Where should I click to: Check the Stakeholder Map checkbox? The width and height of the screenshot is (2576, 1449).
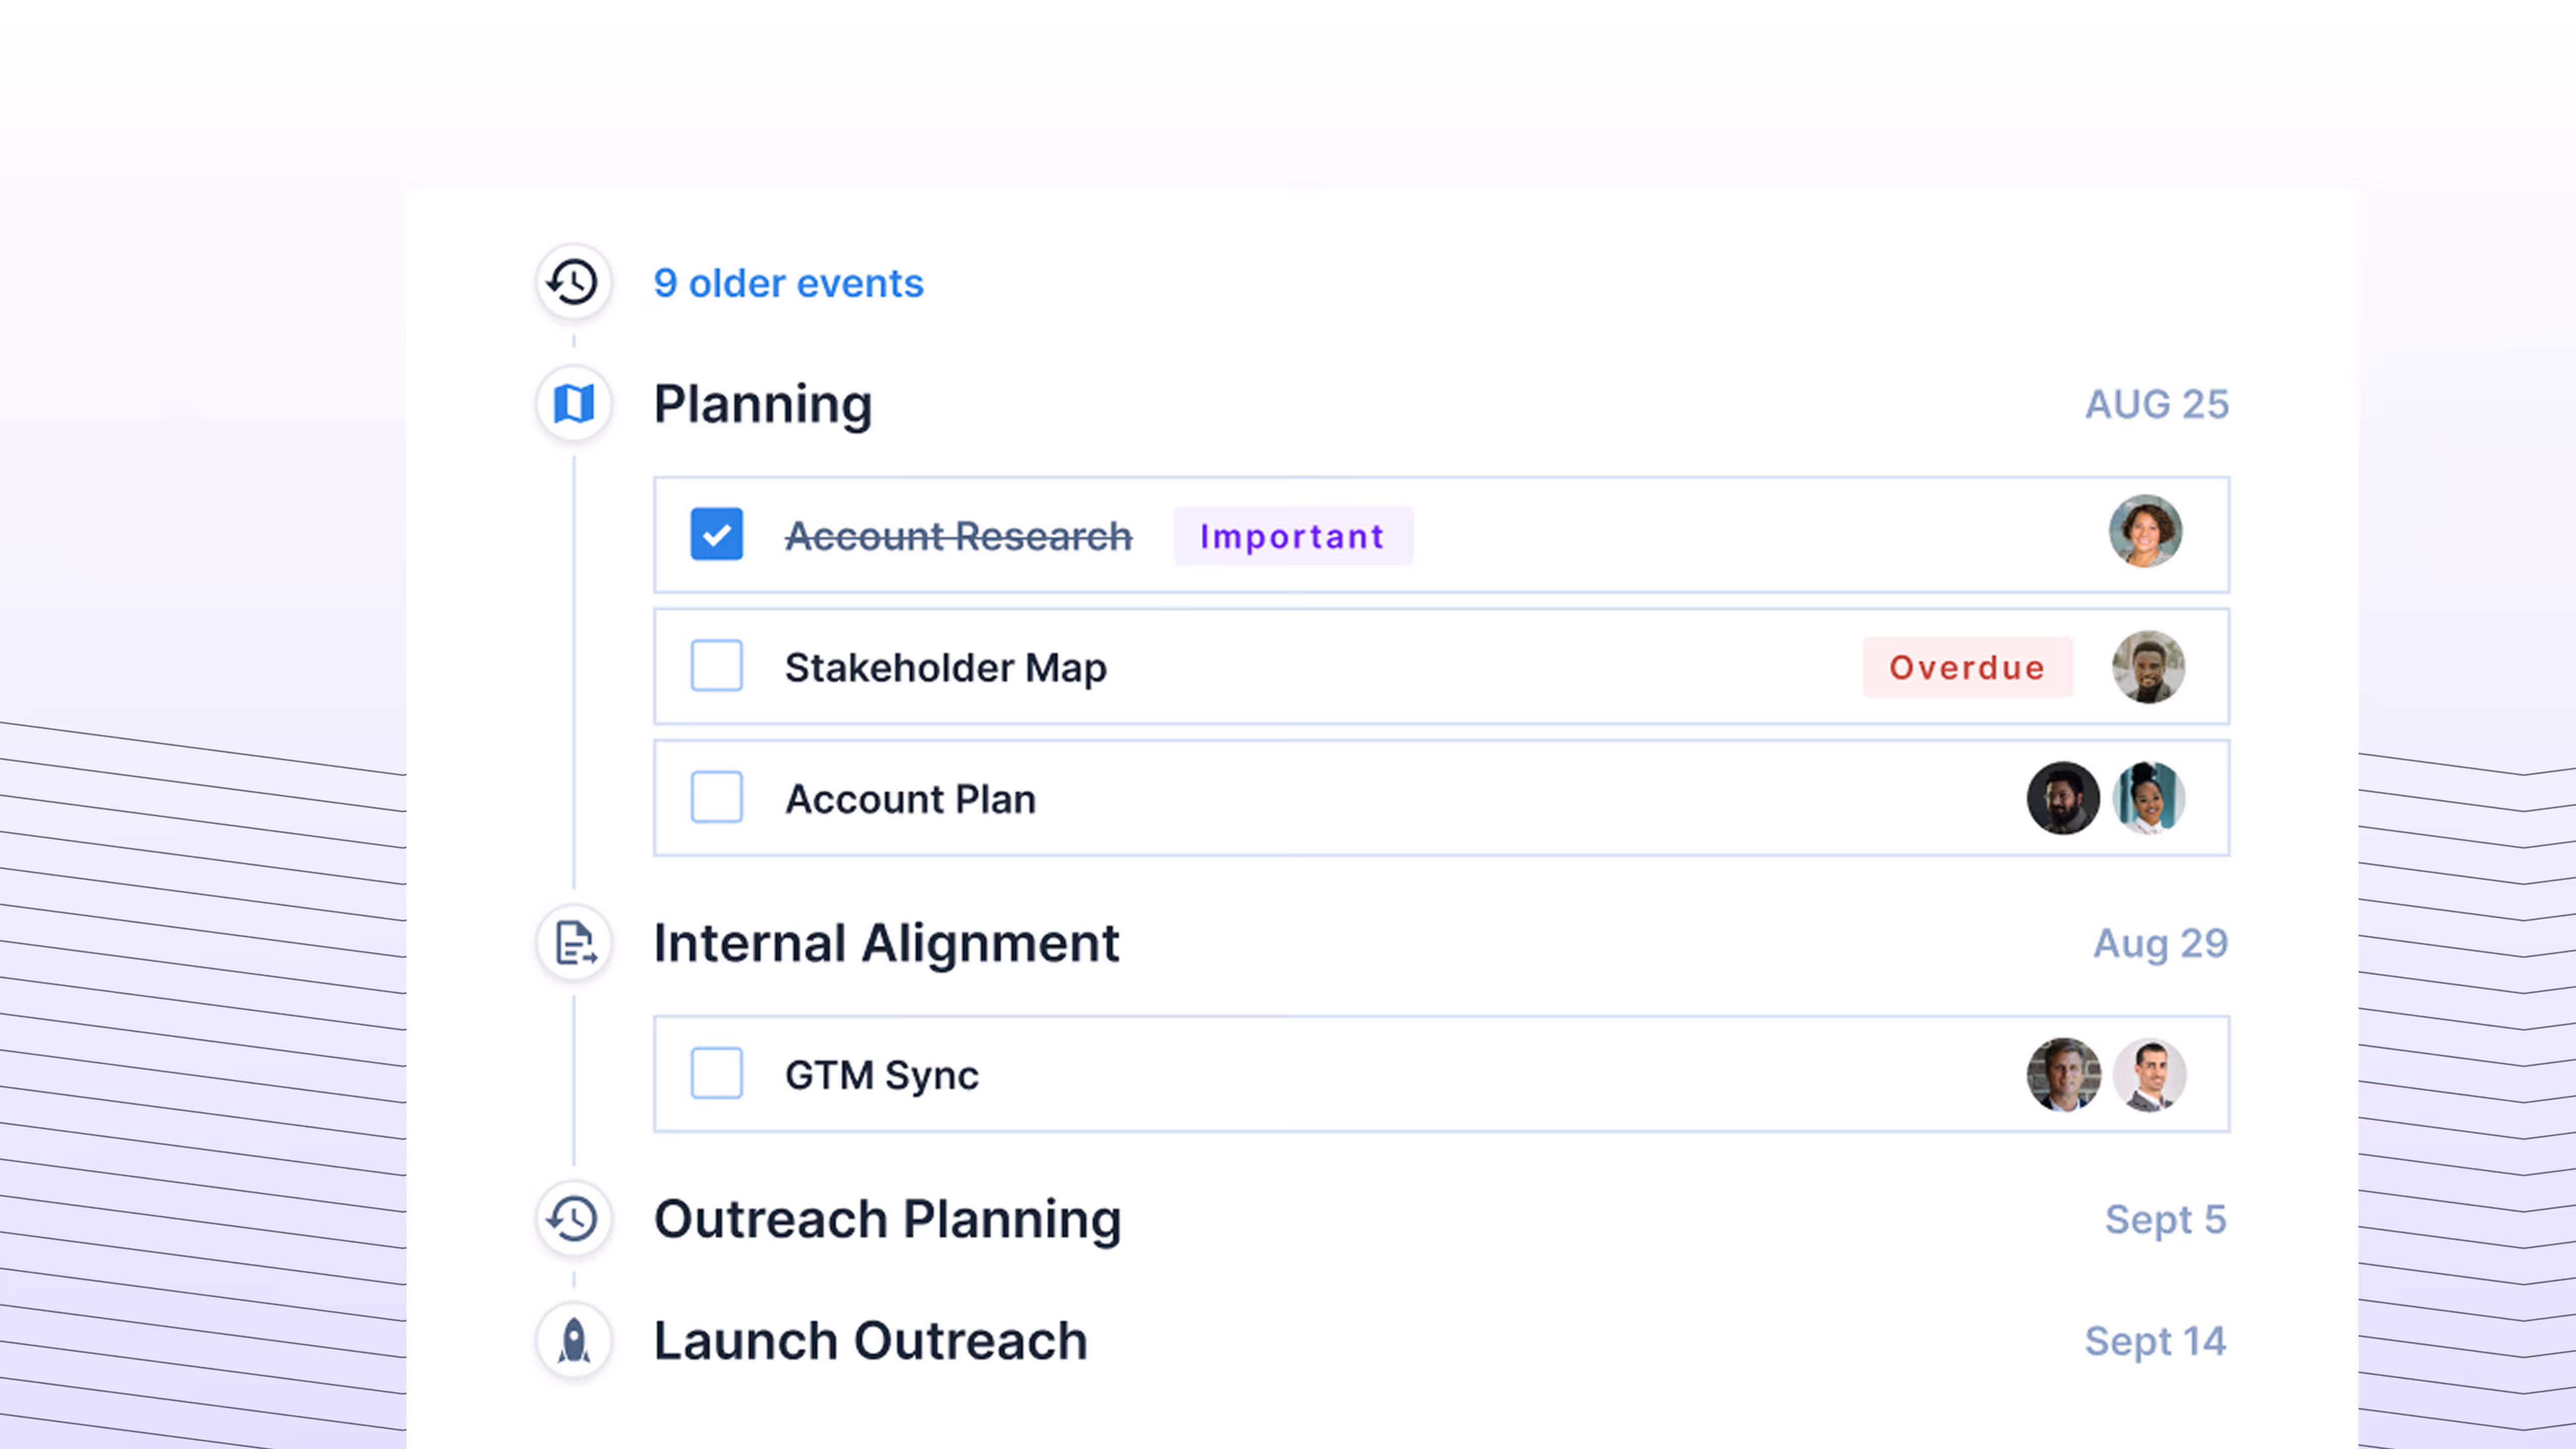tap(716, 666)
